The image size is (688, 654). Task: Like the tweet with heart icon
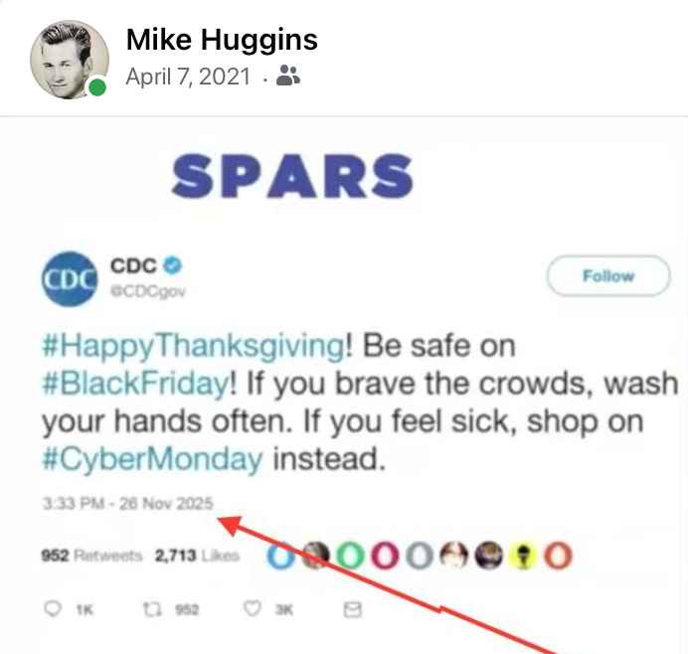click(253, 609)
